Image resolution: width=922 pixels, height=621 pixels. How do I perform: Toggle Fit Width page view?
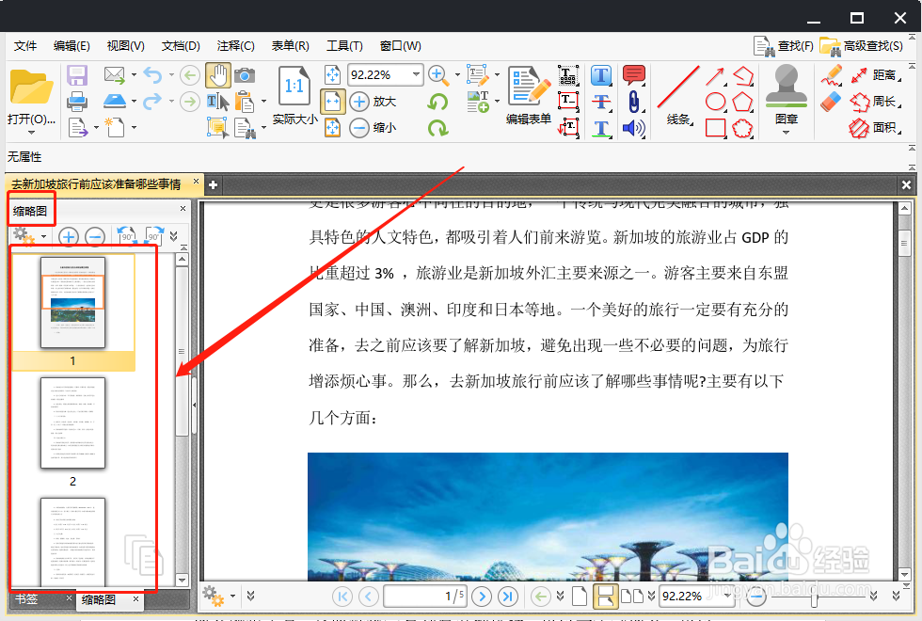332,102
